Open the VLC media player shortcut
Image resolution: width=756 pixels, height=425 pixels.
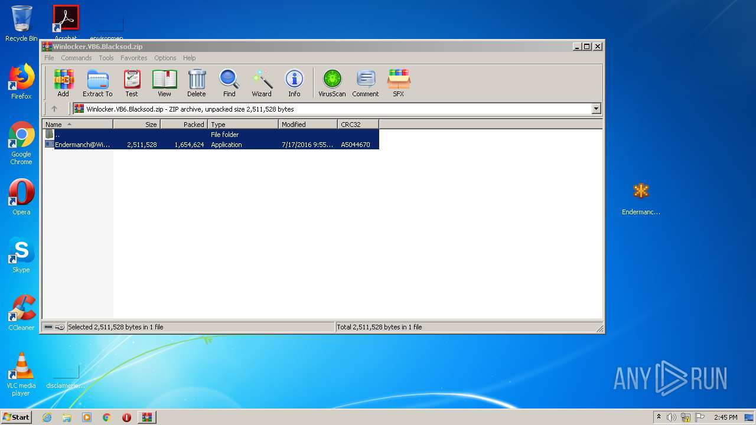(x=21, y=374)
